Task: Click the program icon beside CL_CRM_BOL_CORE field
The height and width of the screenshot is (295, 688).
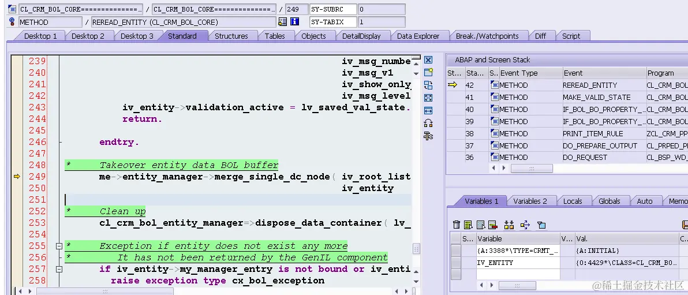Action: coord(12,9)
